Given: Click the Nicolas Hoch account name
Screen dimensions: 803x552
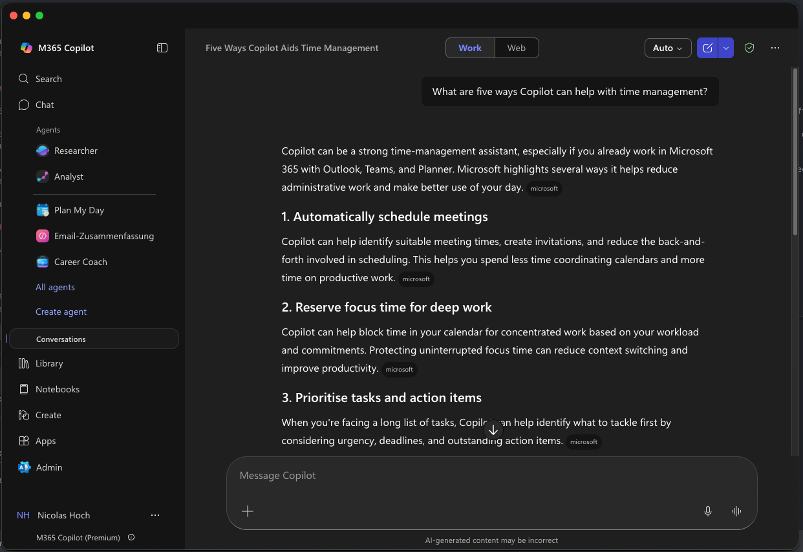Looking at the screenshot, I should (64, 515).
